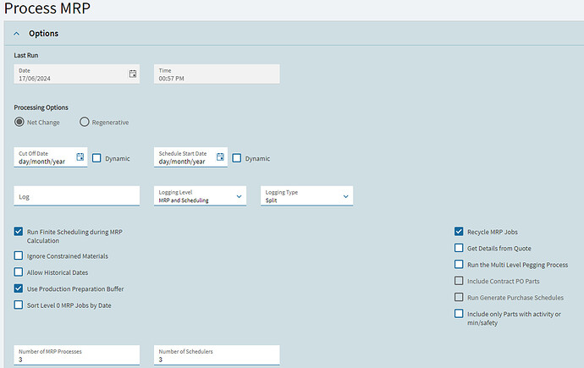Check Ignore Constrained Materials
This screenshot has height=368, width=584.
point(19,255)
